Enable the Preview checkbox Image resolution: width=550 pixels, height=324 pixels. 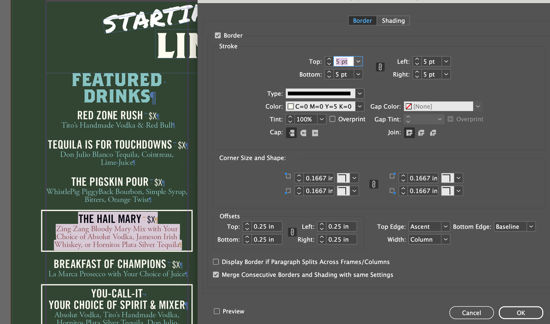click(x=217, y=311)
